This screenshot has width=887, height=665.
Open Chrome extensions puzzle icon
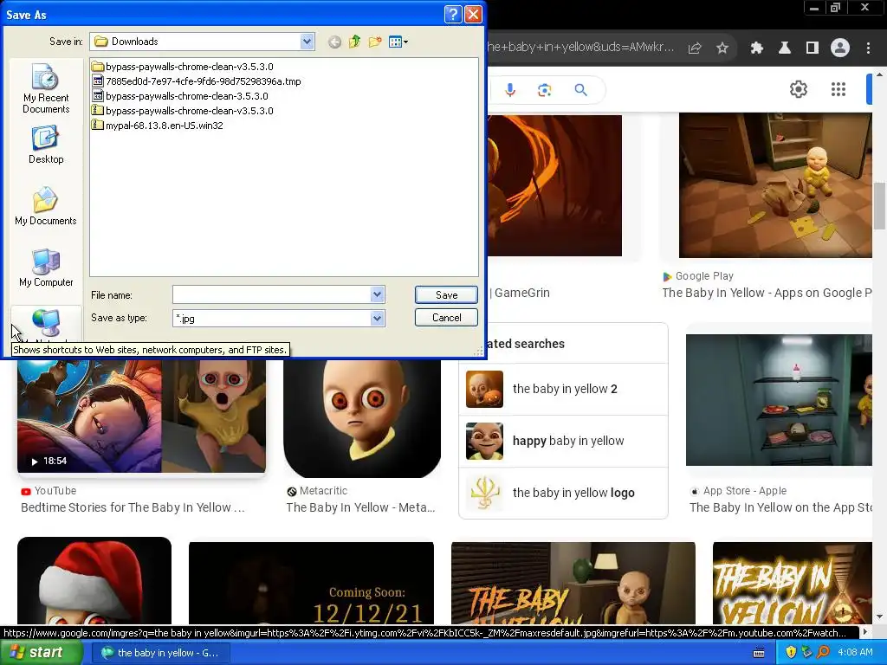point(756,48)
